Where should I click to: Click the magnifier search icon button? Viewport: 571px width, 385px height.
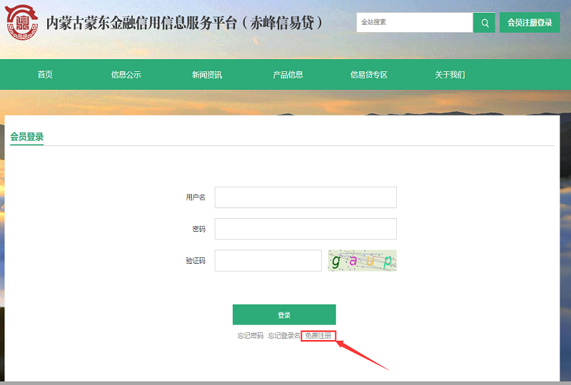485,23
